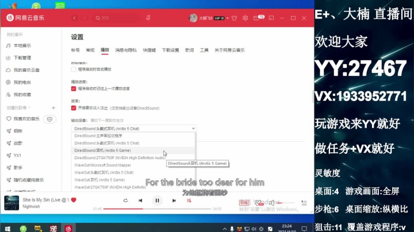Enable 程序启动时自动播放 checkbox
Screen dimensions: 414x232
74,69
